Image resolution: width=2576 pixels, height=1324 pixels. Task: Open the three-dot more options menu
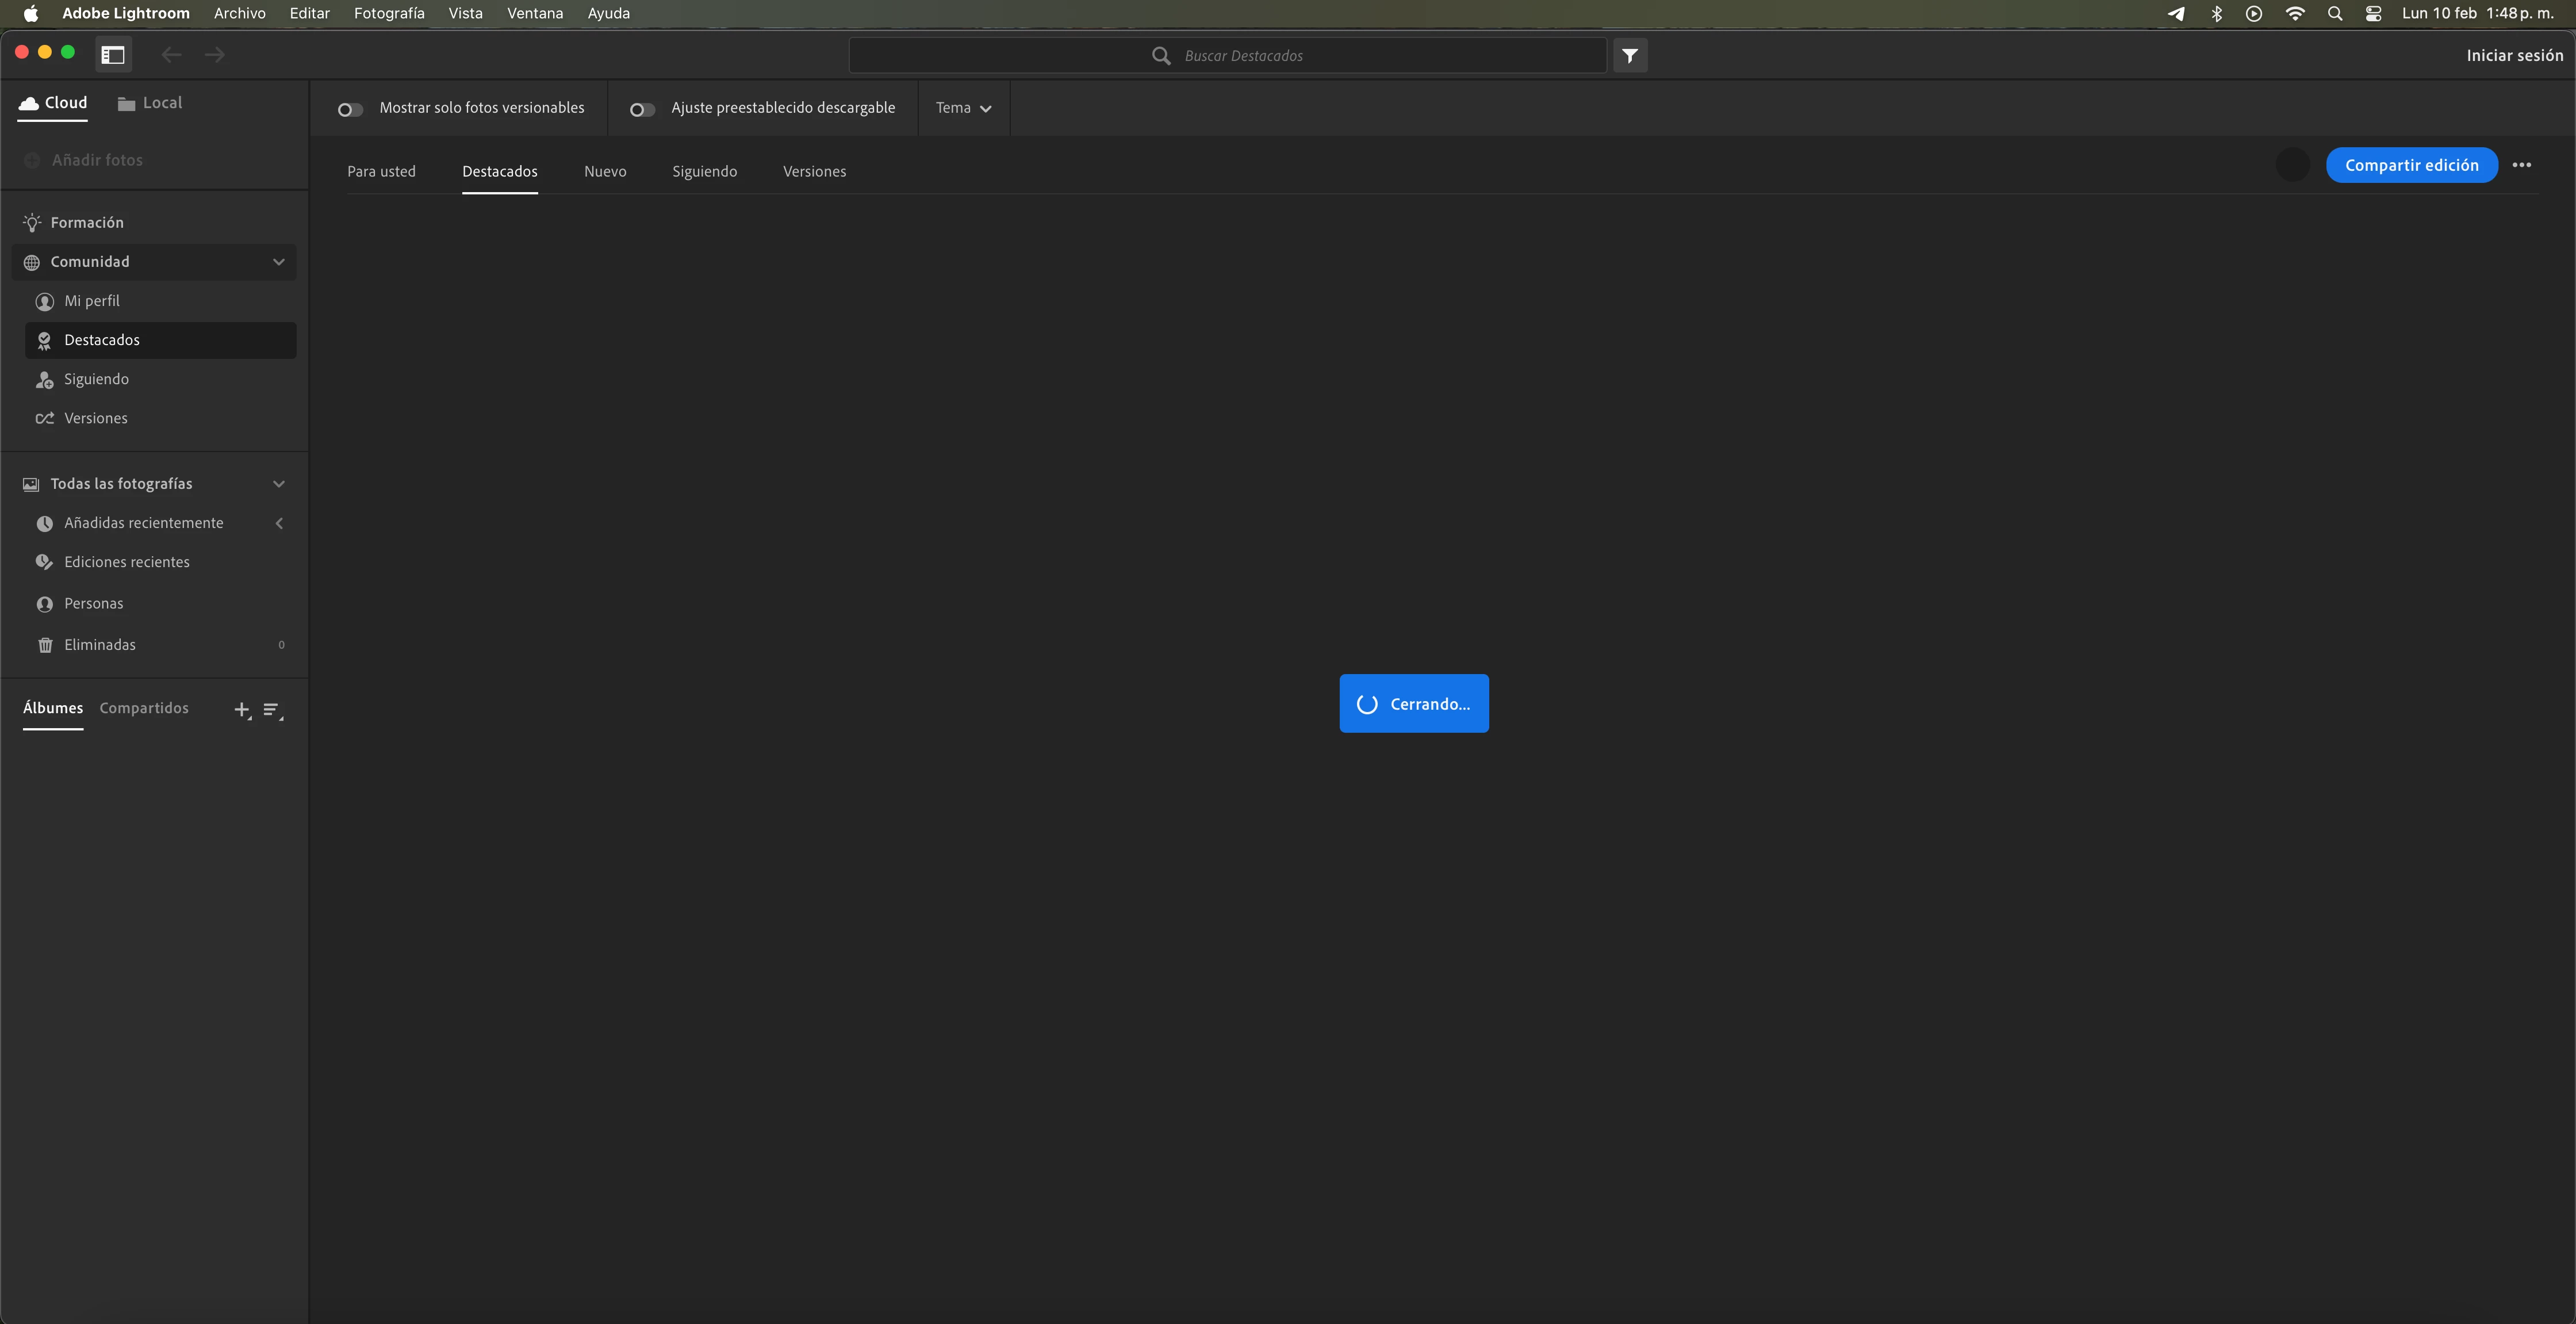point(2521,165)
